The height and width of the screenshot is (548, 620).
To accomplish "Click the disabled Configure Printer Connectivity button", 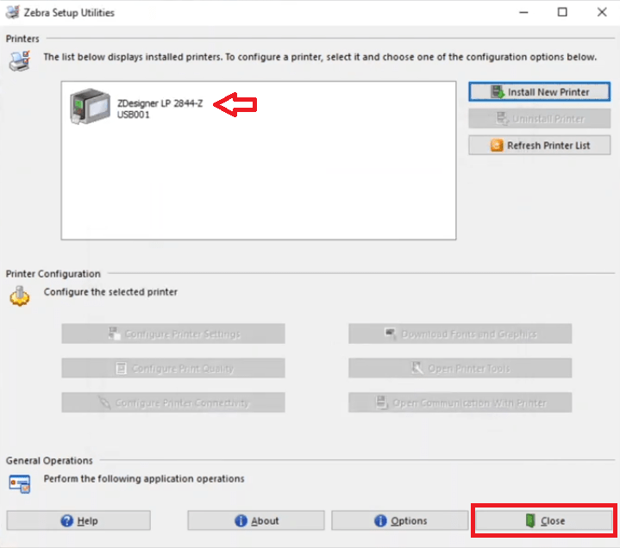I will [x=173, y=402].
